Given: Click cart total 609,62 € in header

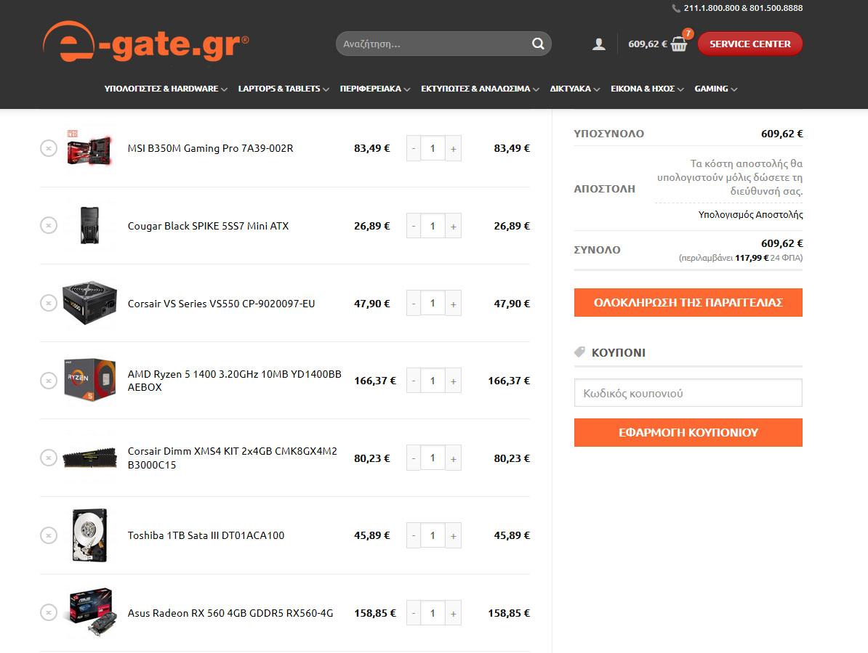Looking at the screenshot, I should (648, 44).
